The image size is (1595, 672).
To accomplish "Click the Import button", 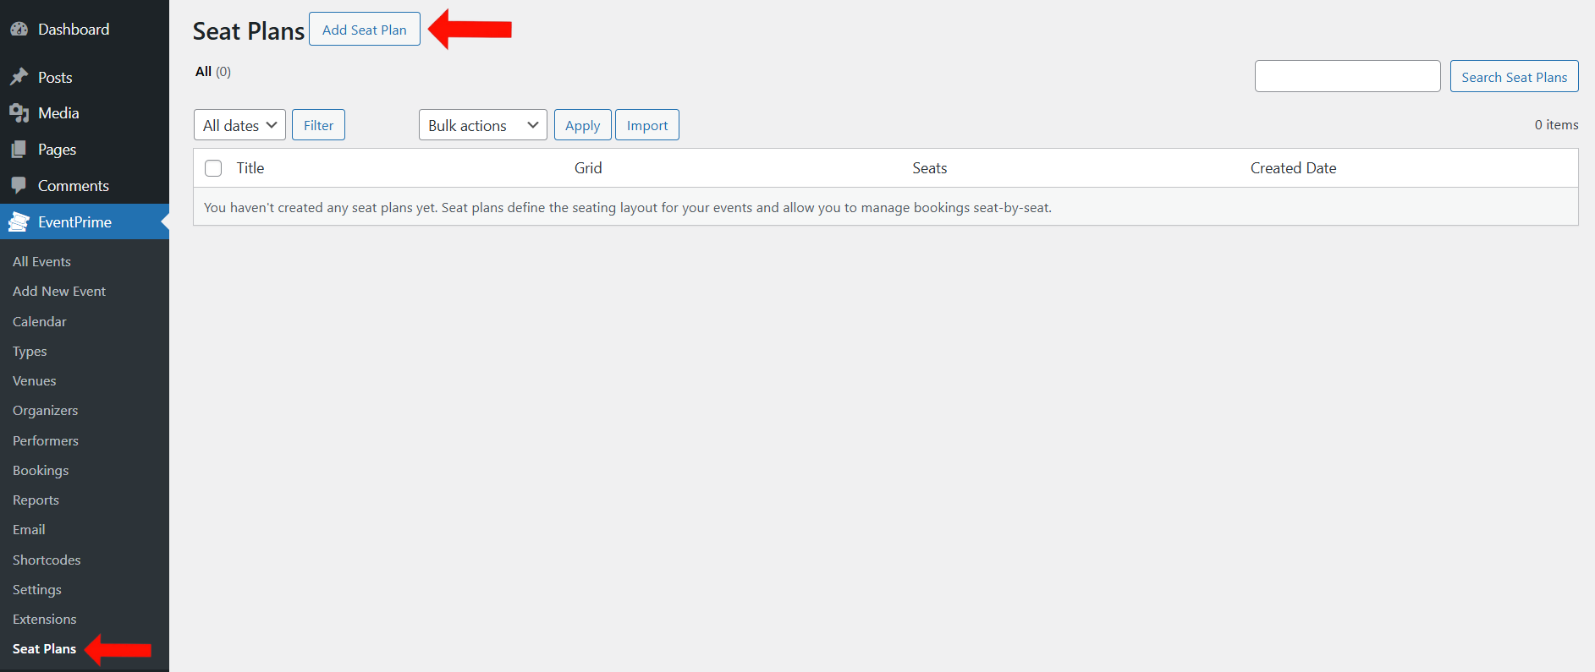I will point(646,125).
